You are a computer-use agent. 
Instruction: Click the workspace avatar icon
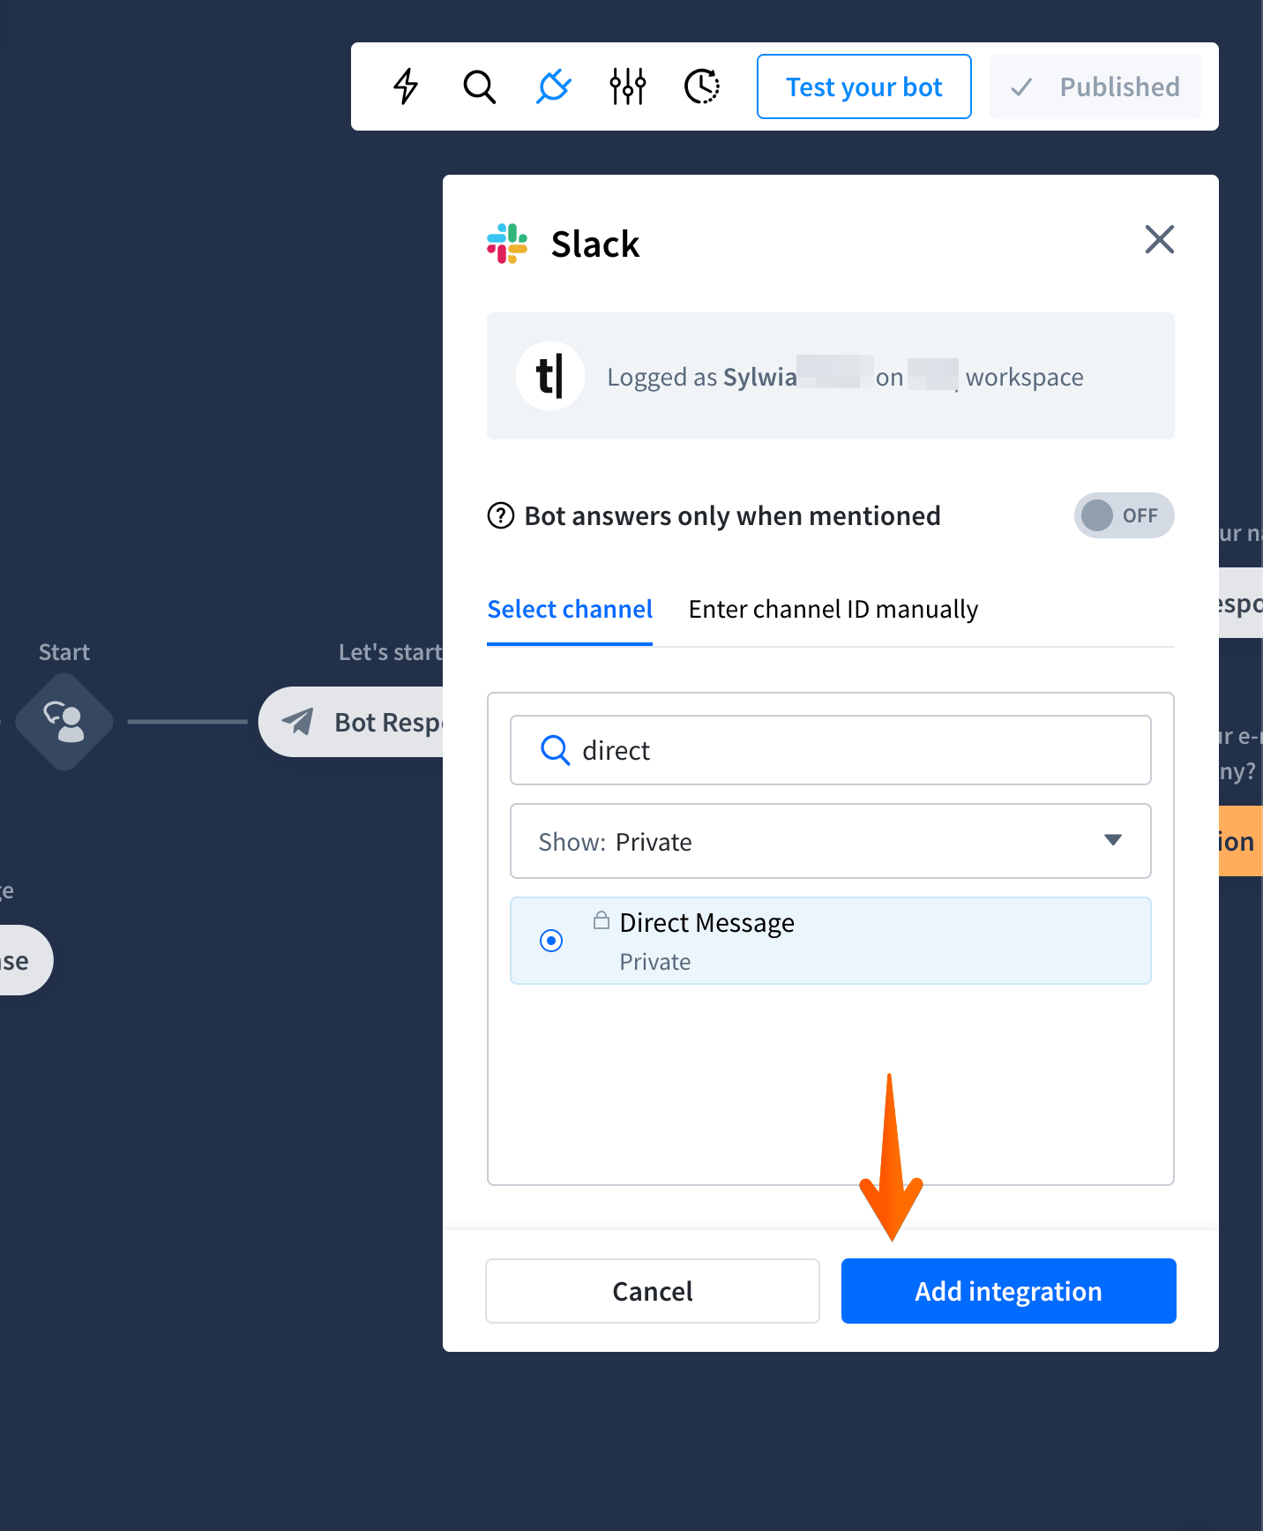click(x=550, y=376)
